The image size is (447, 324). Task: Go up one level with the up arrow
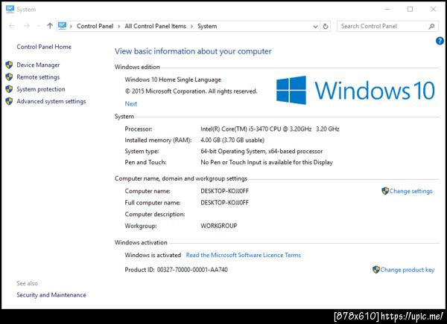[x=50, y=26]
